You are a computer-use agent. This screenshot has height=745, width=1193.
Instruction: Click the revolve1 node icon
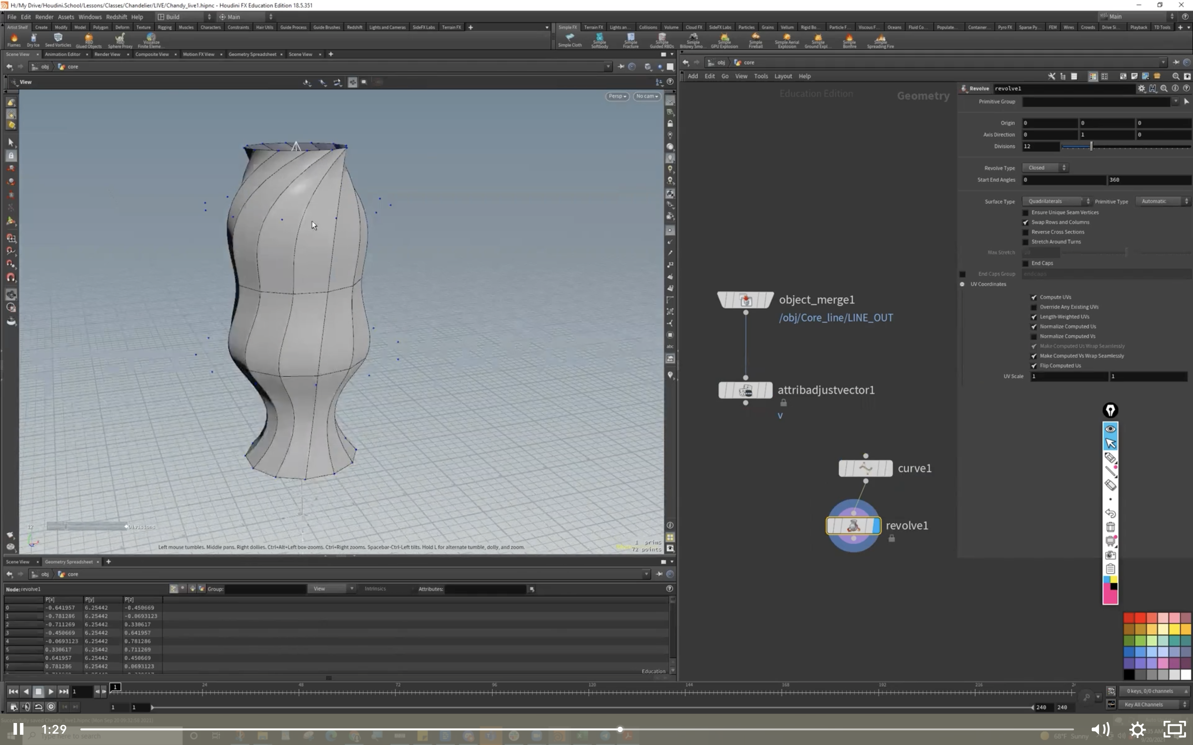(853, 526)
